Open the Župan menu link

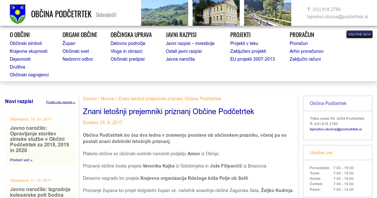click(69, 43)
